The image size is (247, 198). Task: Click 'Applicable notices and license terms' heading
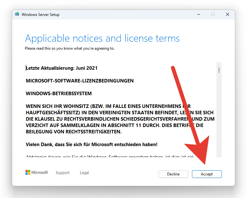click(102, 39)
